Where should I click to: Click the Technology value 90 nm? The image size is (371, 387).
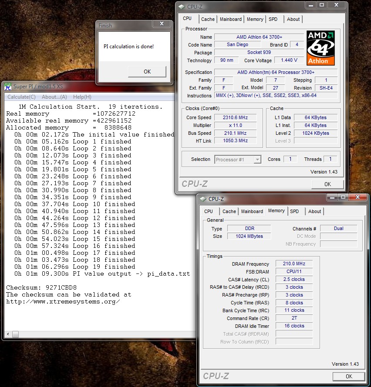coord(227,60)
